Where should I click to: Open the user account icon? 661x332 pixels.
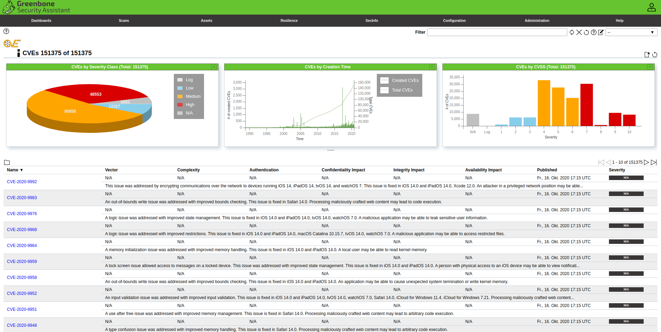tap(651, 7)
